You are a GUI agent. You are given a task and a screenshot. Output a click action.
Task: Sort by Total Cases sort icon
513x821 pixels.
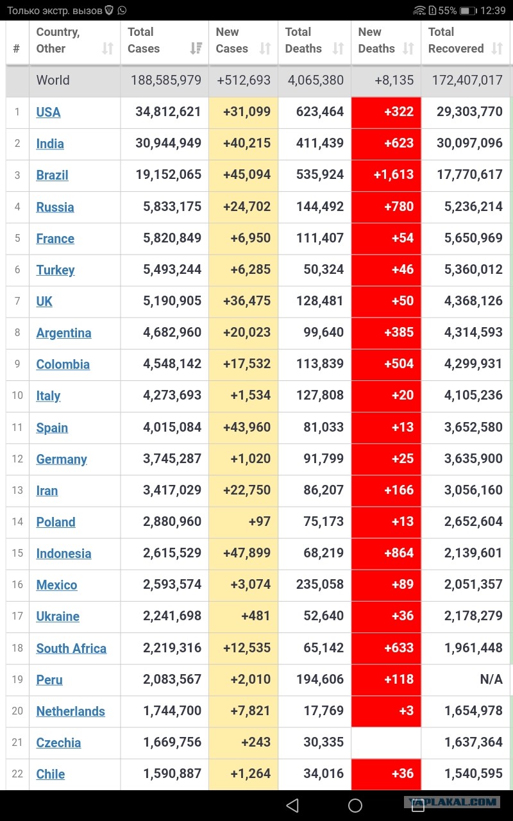196,48
